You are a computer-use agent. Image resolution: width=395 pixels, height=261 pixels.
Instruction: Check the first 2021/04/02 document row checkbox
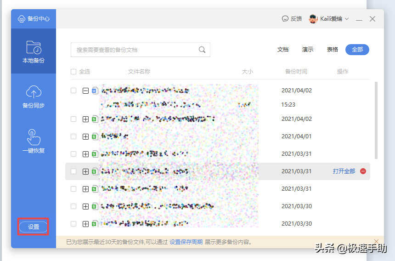click(x=73, y=91)
